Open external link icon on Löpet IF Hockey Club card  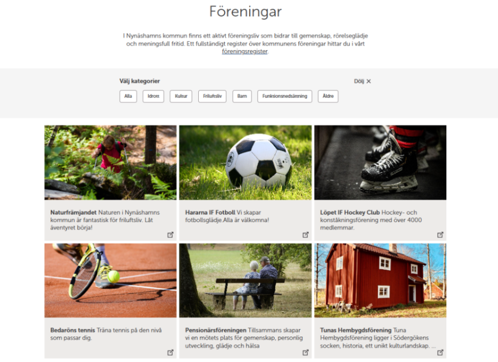pos(440,235)
